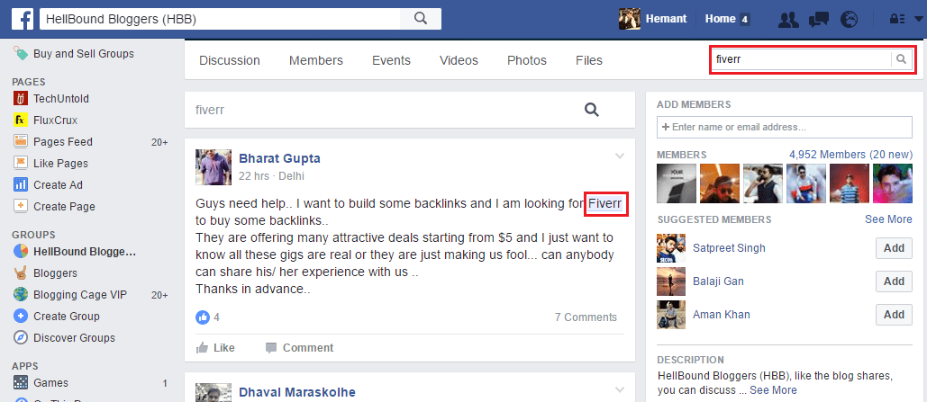Expand account menu dropdown arrow
Image resolution: width=927 pixels, height=402 pixels.
pos(917,19)
